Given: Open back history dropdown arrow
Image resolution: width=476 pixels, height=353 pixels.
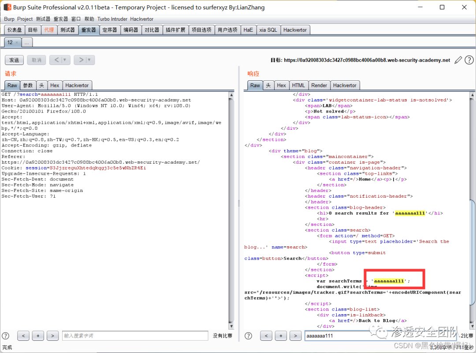Looking at the screenshot, I should [x=65, y=60].
